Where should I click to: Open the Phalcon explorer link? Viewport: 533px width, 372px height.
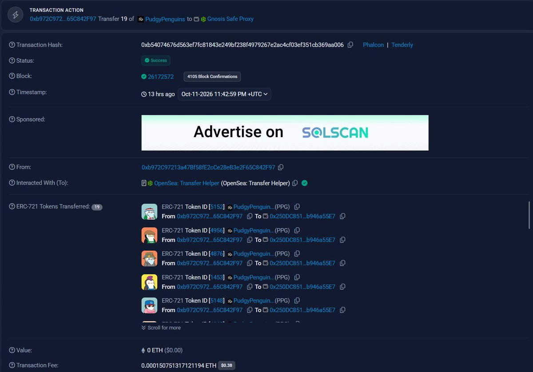click(373, 45)
